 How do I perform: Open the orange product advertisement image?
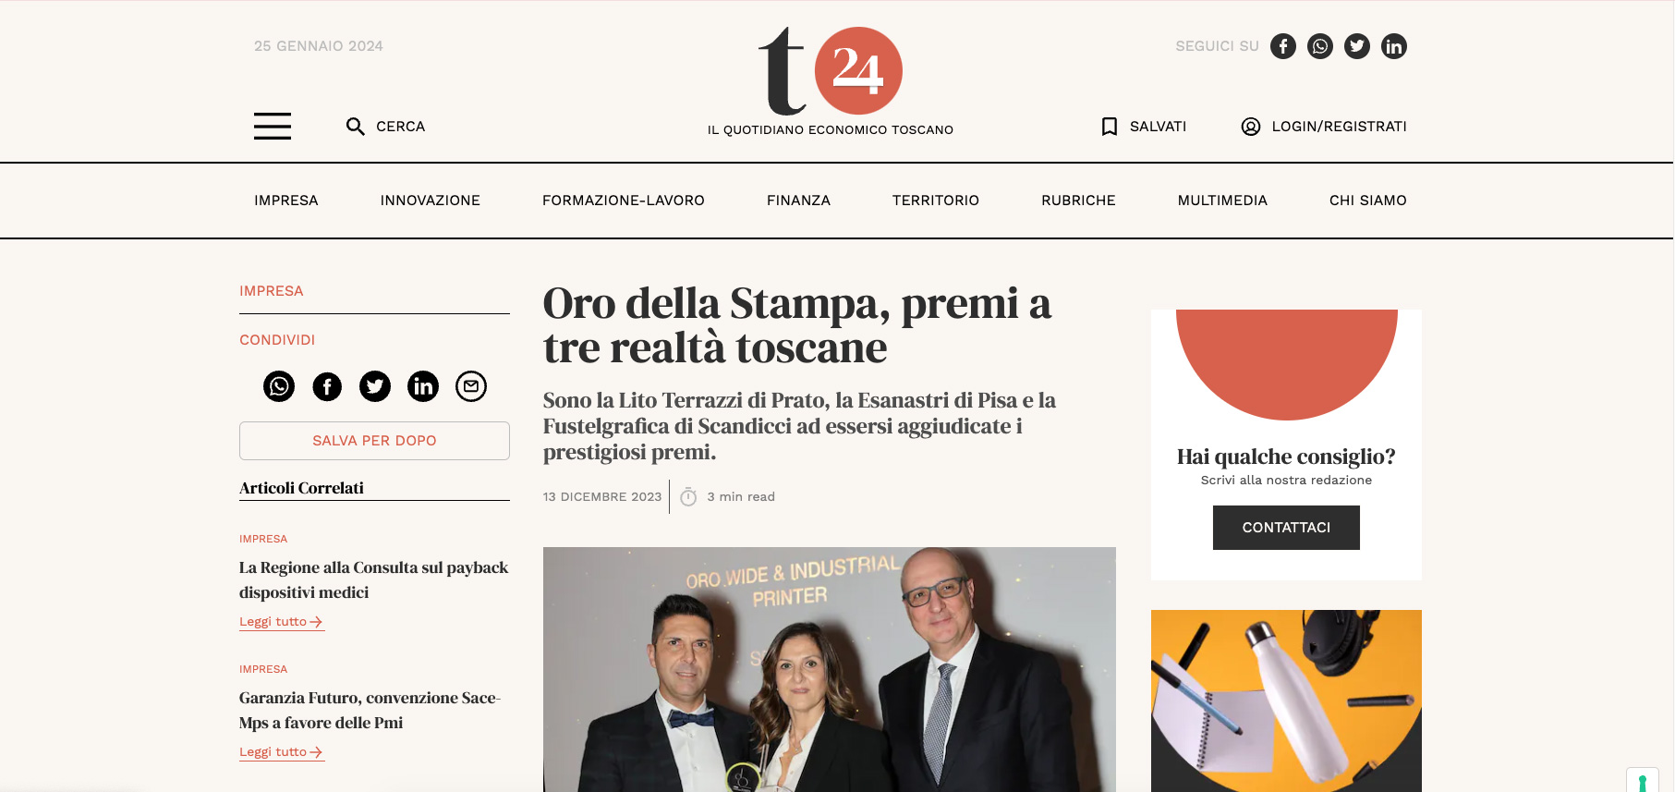click(x=1286, y=701)
